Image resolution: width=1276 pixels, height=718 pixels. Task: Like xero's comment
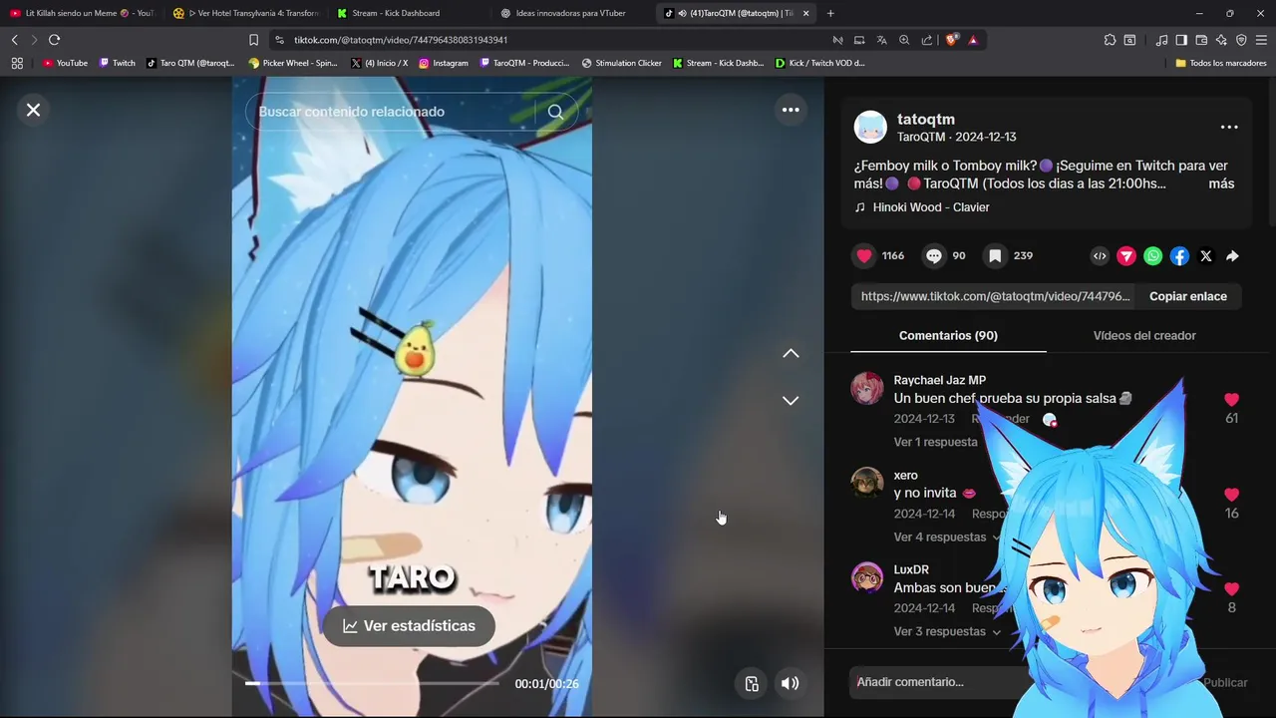point(1232,495)
